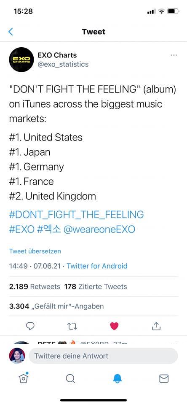
Task: Open the three-dot menu on the tweet
Action: (174, 55)
